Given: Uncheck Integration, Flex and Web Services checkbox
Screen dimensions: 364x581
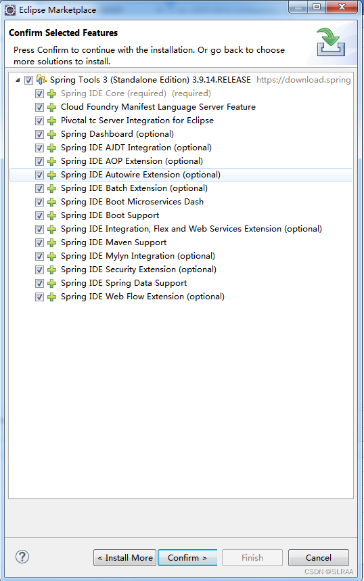Looking at the screenshot, I should coord(40,229).
